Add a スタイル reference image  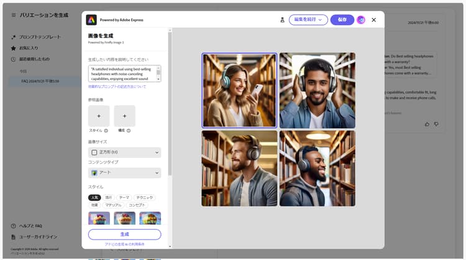99,116
